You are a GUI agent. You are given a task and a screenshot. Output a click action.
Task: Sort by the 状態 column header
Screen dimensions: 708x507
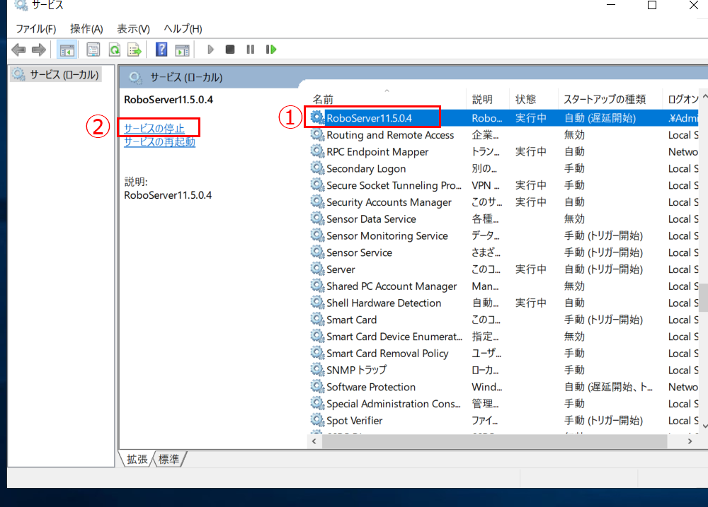pyautogui.click(x=533, y=99)
